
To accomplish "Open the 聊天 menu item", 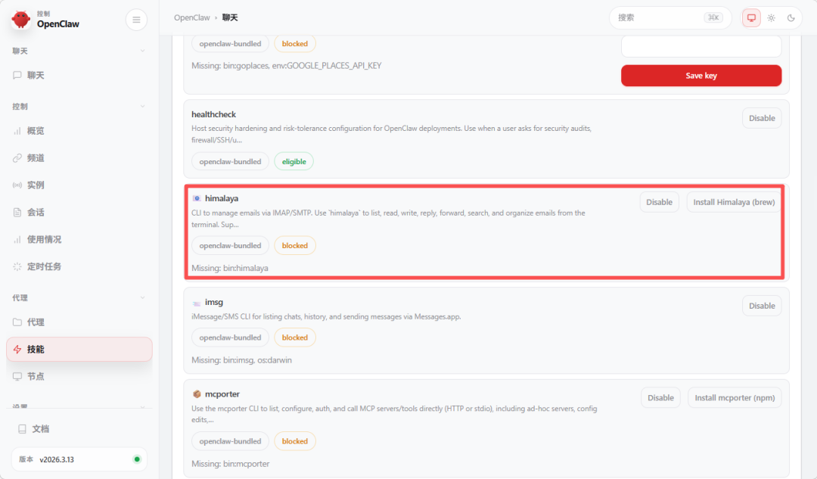I will click(79, 75).
